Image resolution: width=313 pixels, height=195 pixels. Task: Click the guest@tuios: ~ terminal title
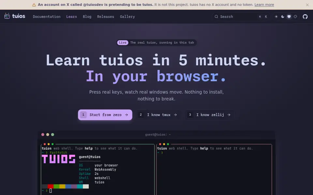click(158, 135)
